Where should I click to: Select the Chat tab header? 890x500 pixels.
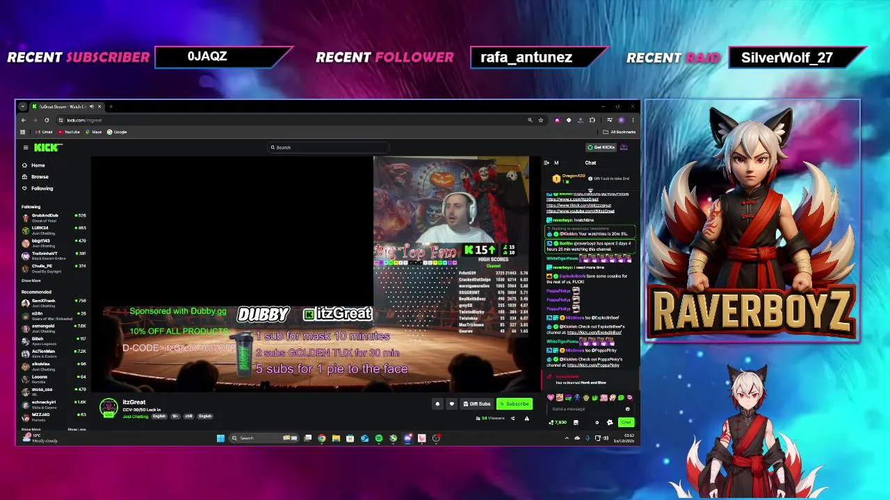[590, 163]
